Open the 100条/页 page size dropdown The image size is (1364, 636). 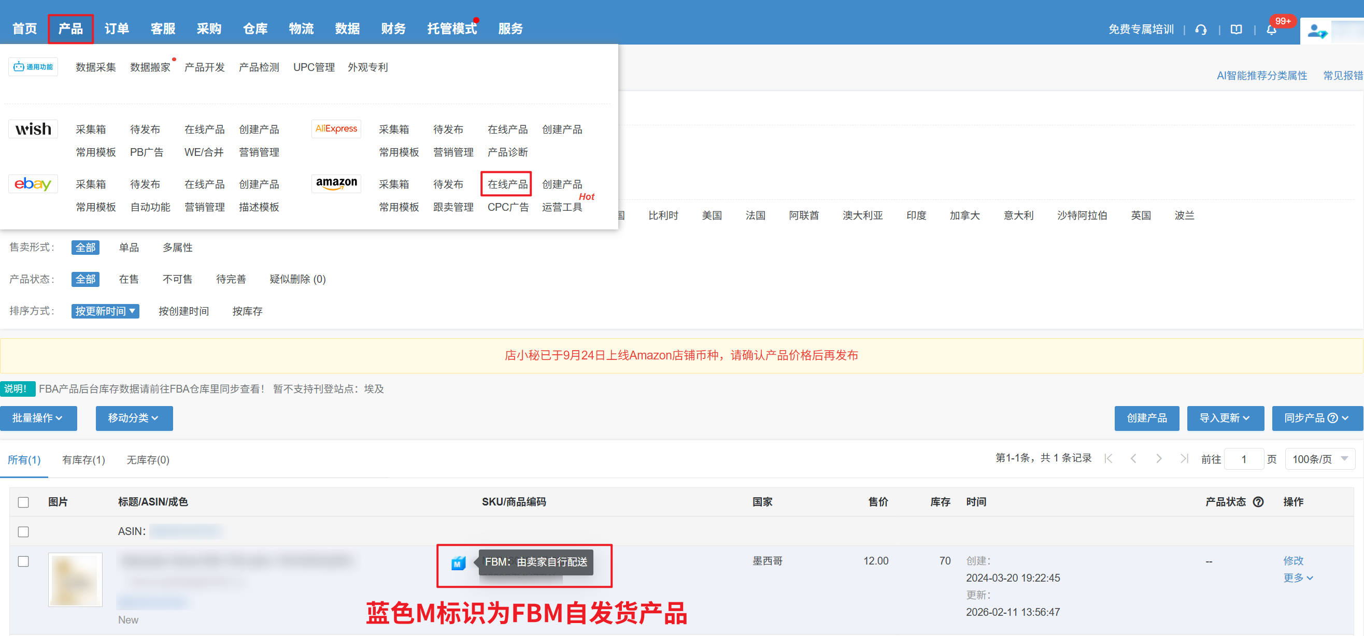click(1319, 459)
